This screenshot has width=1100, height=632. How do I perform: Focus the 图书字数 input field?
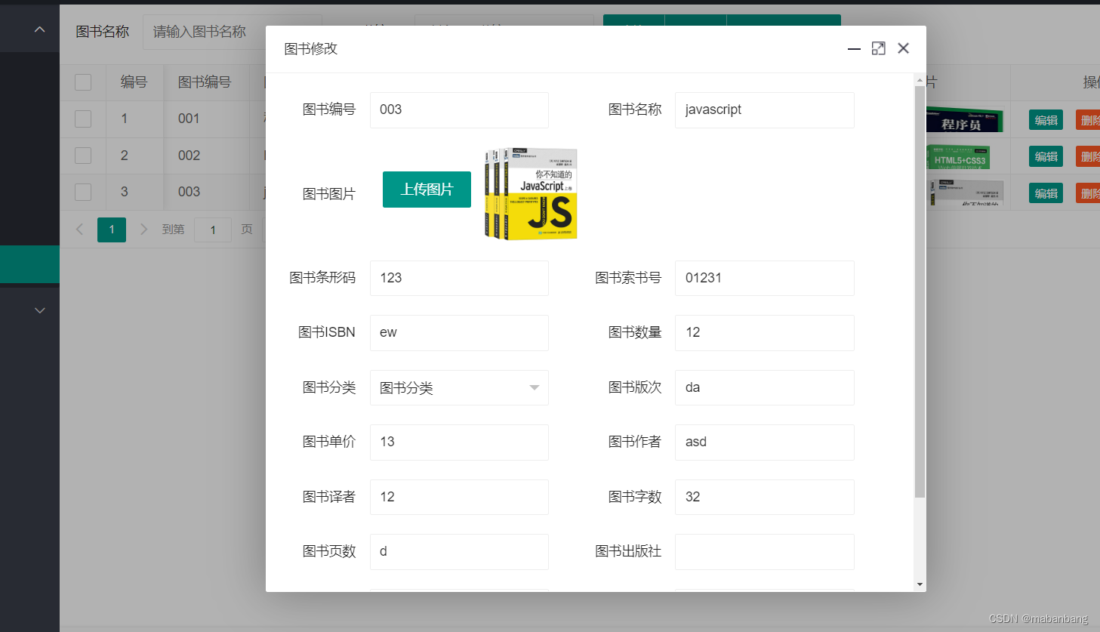(764, 497)
